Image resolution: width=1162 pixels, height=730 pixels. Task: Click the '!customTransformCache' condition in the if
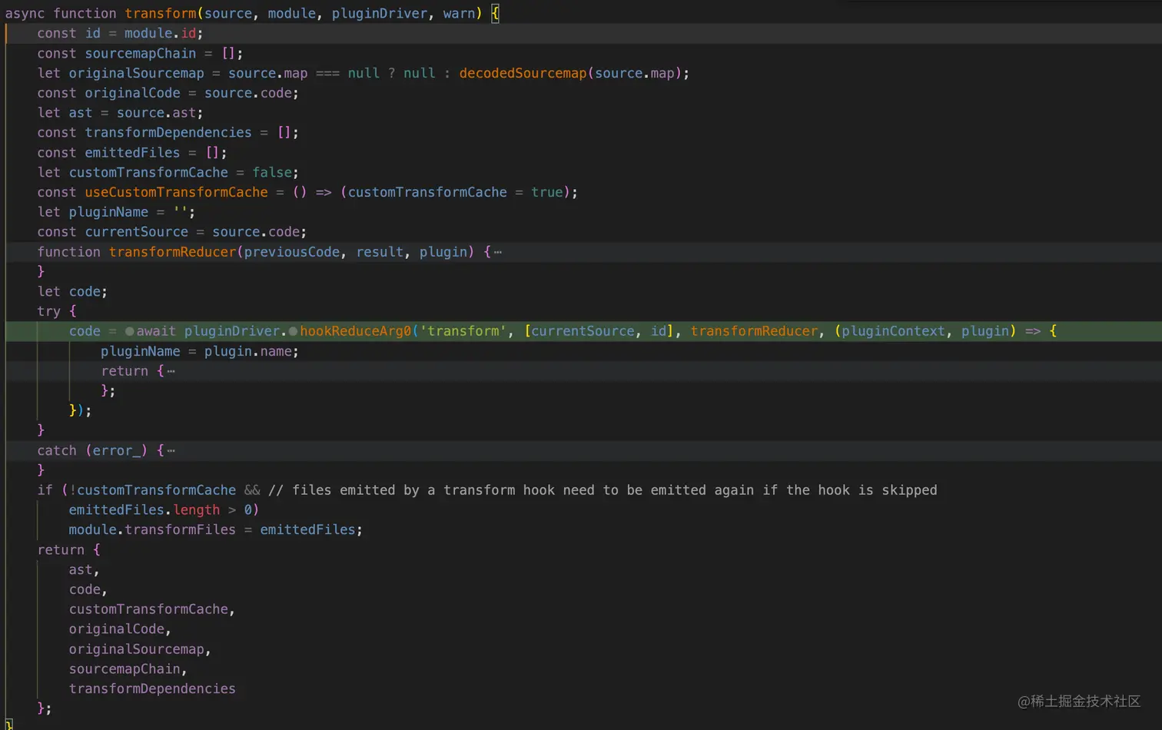coord(152,490)
